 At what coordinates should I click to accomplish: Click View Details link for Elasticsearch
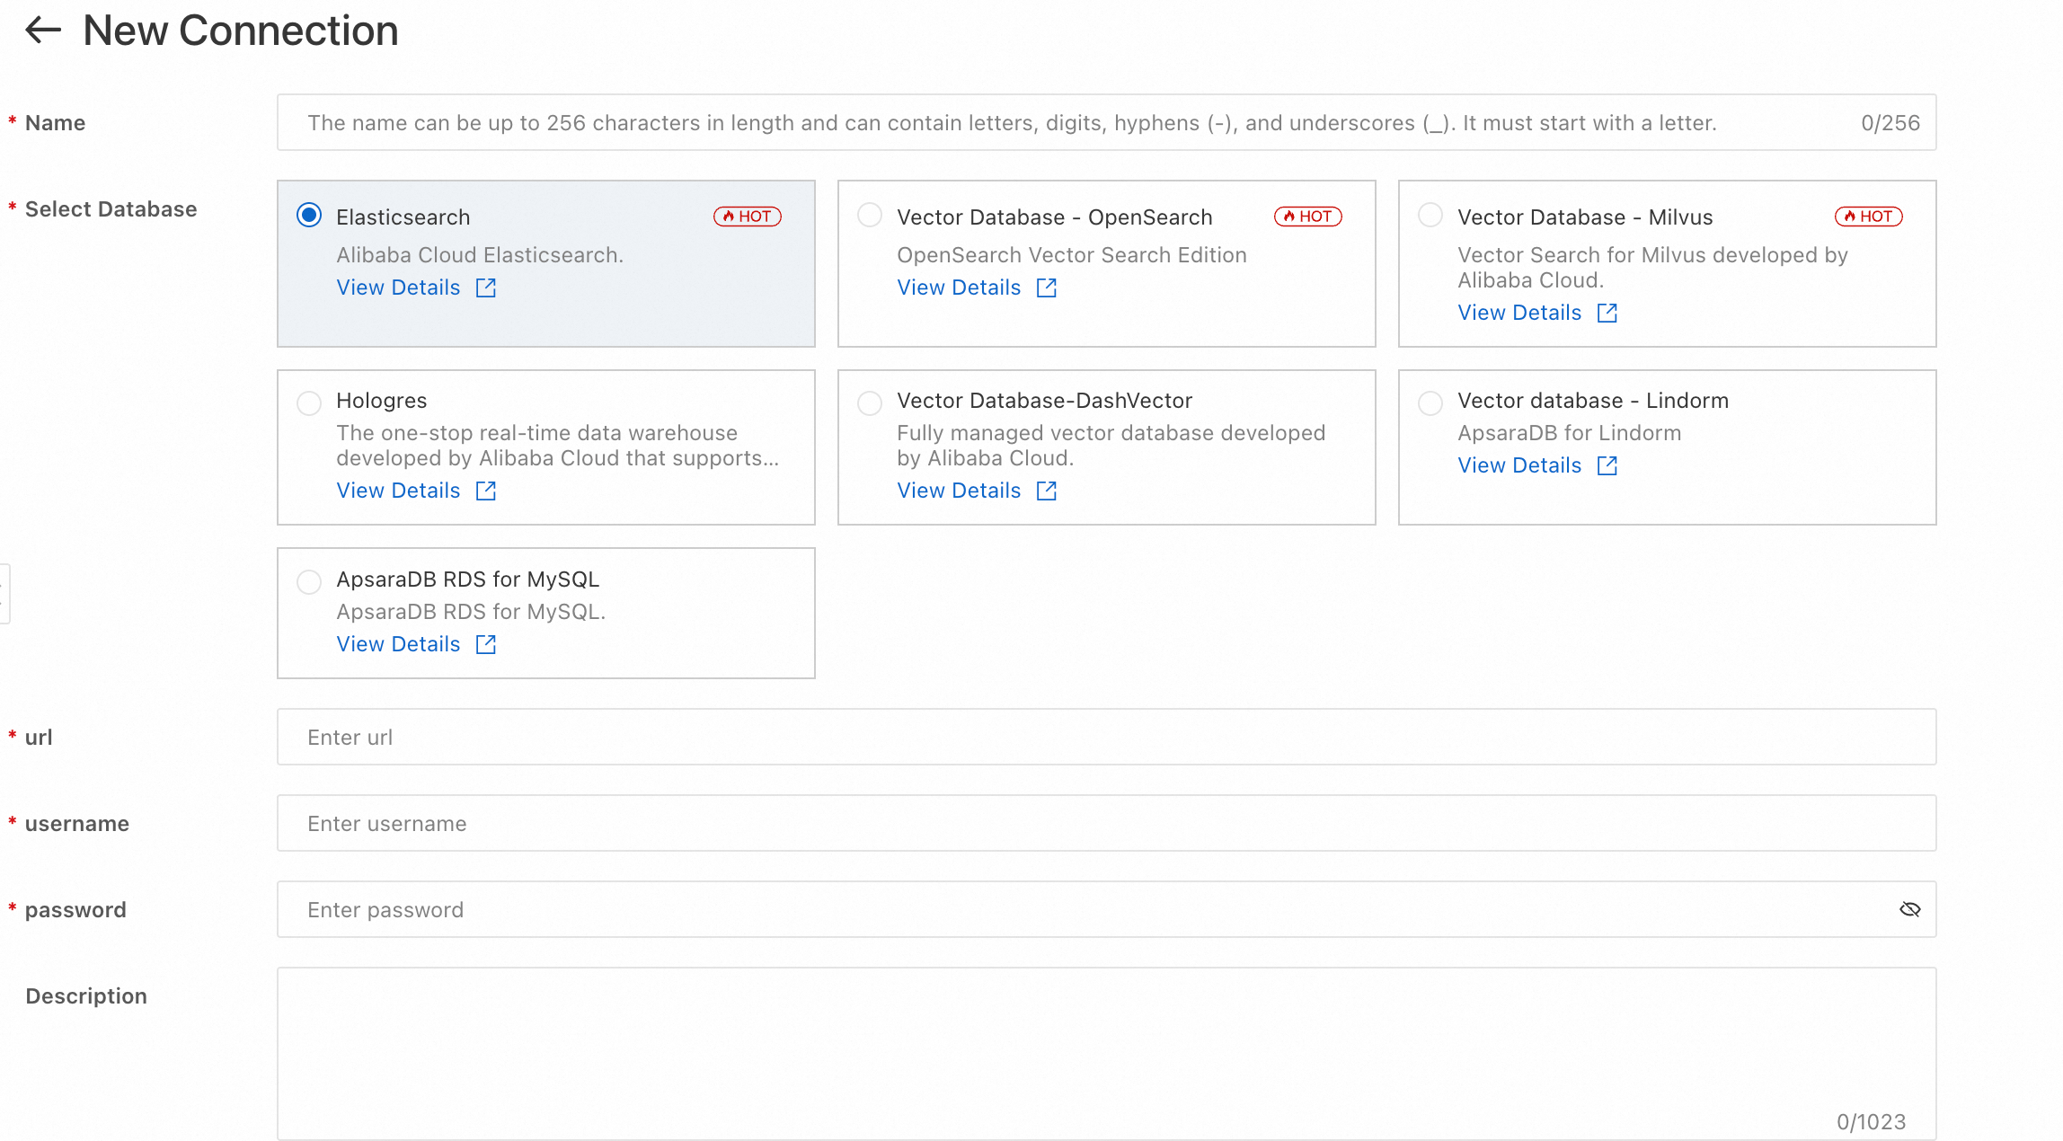pos(398,287)
